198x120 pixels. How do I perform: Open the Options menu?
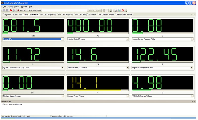pos(24,6)
